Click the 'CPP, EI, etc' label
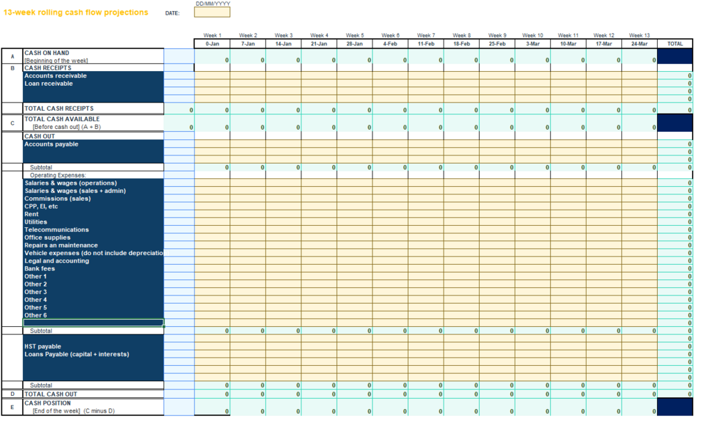The image size is (701, 423). tap(41, 206)
